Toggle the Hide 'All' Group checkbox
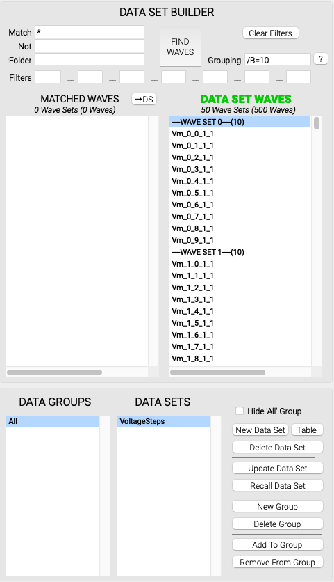Image resolution: width=334 pixels, height=582 pixels. (x=240, y=411)
